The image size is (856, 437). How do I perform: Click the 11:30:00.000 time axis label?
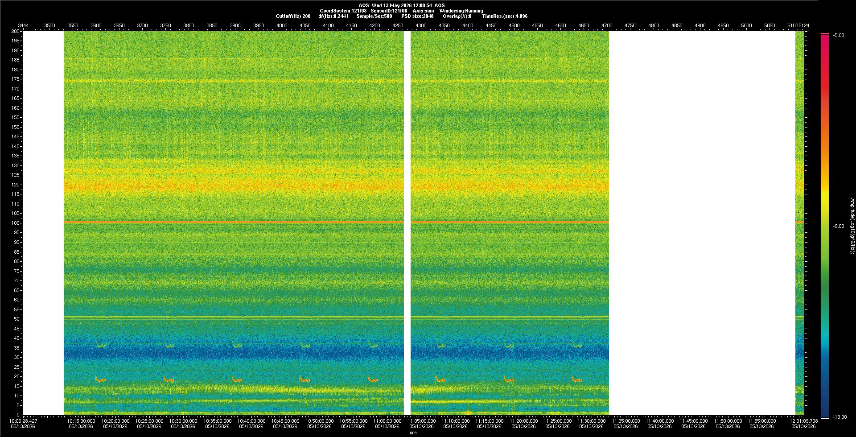pos(591,421)
